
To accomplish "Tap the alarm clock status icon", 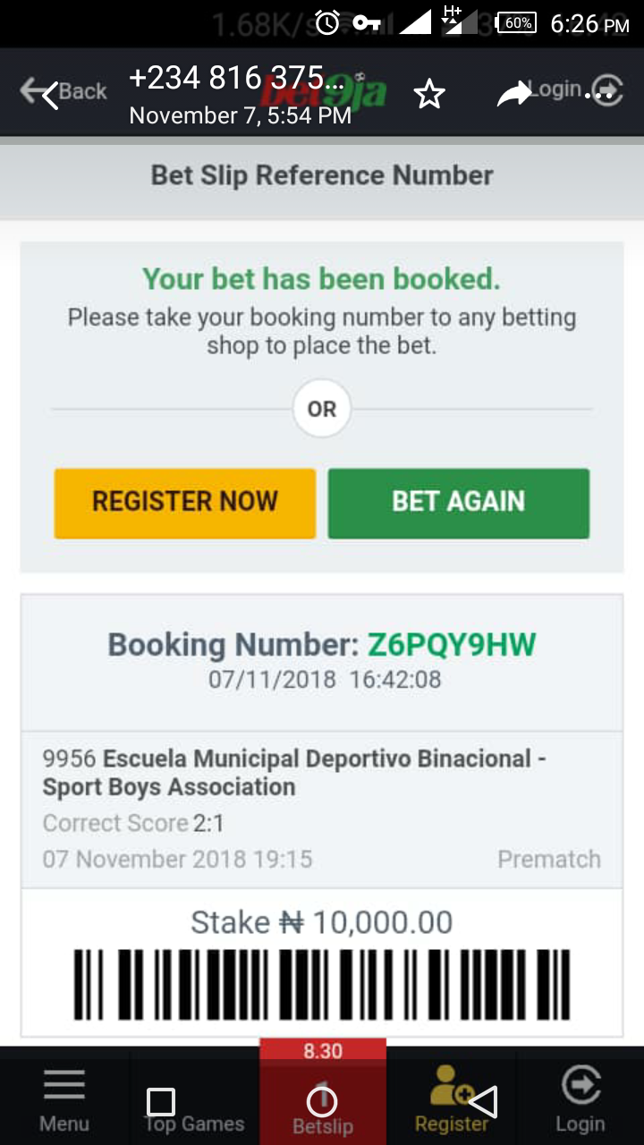I will click(x=326, y=23).
